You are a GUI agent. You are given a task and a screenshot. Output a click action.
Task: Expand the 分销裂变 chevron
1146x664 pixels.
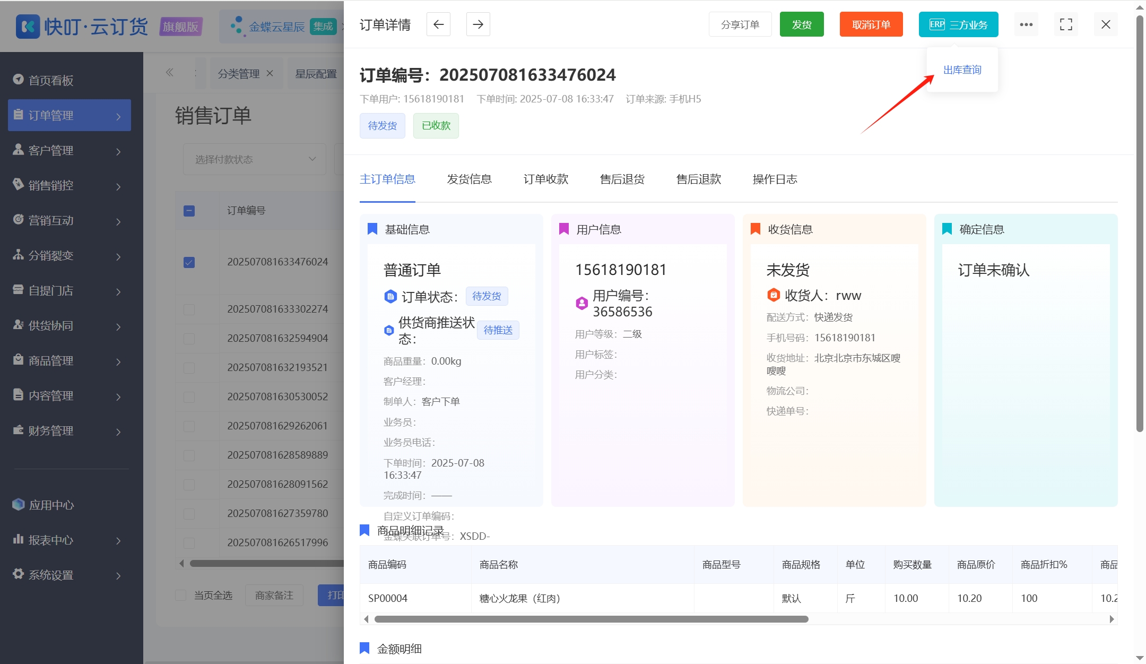click(118, 256)
